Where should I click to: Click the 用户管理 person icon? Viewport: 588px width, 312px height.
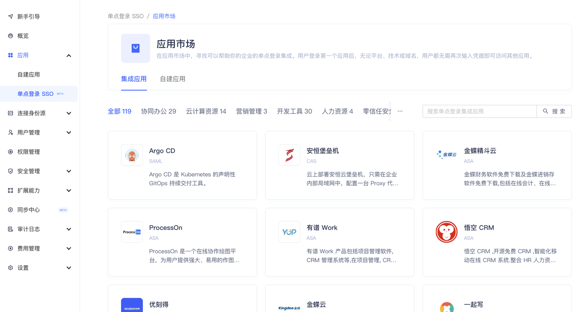click(10, 132)
